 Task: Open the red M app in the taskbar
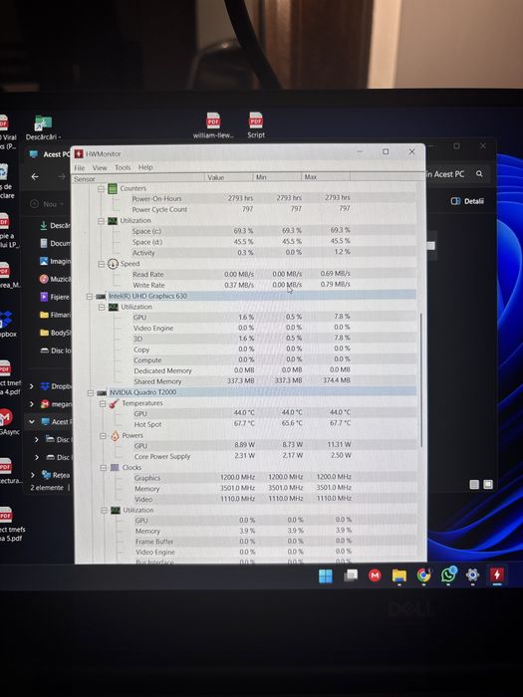[x=375, y=576]
